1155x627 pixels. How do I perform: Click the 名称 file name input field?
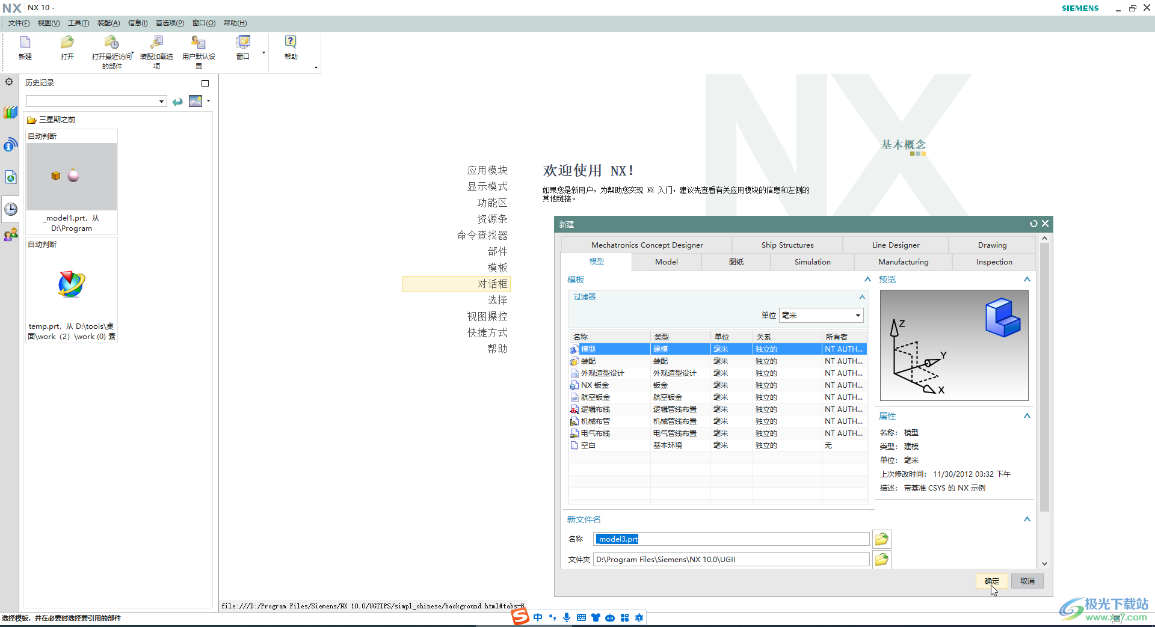point(731,539)
